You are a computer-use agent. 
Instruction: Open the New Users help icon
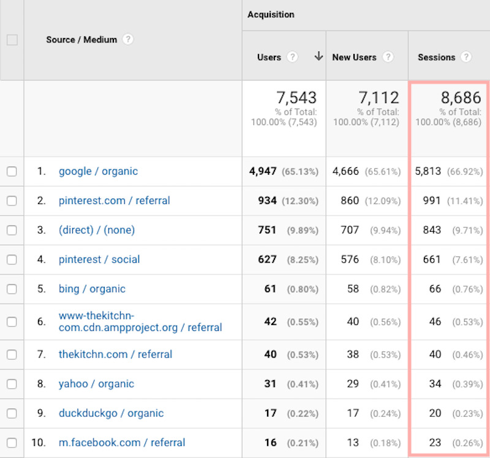[388, 57]
